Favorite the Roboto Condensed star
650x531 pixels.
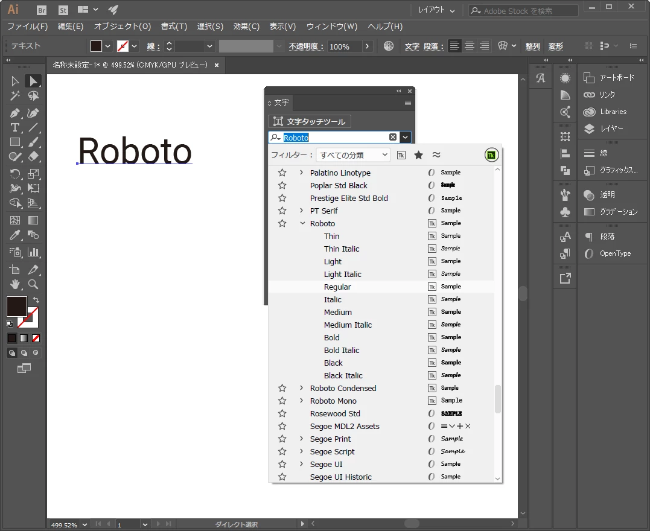[x=282, y=388]
